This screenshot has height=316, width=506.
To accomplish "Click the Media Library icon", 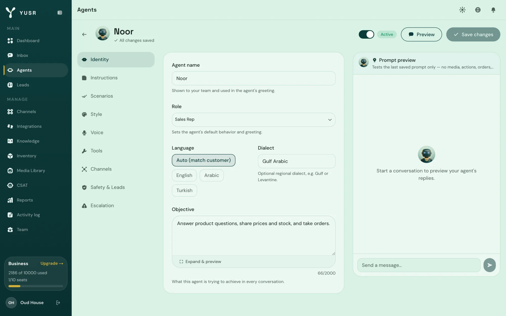I will tap(10, 171).
